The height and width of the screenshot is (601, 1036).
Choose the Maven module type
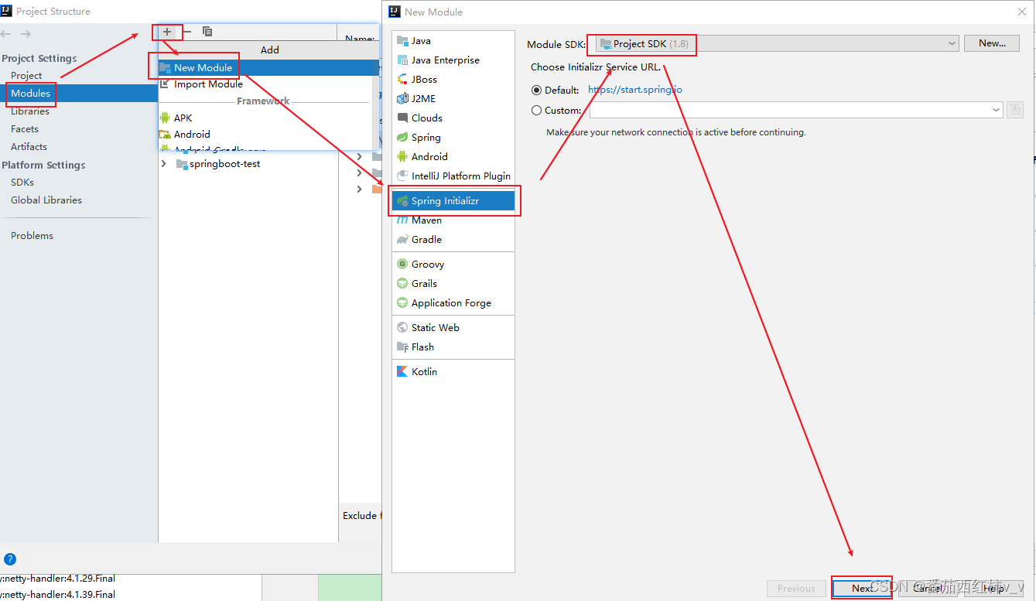tap(453, 220)
